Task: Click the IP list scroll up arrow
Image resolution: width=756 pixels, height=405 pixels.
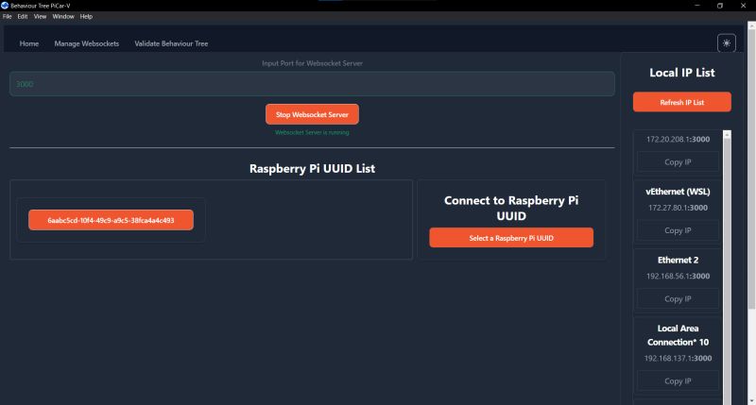Action: tap(727, 134)
